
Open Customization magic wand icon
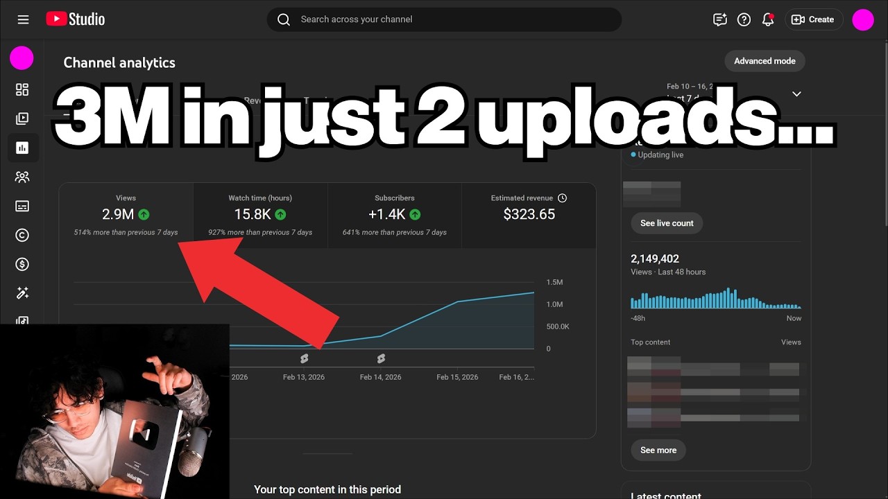coord(22,293)
